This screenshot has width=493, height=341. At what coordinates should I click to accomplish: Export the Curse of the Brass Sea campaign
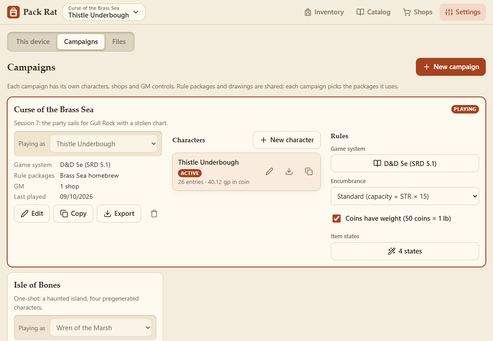[x=119, y=214]
